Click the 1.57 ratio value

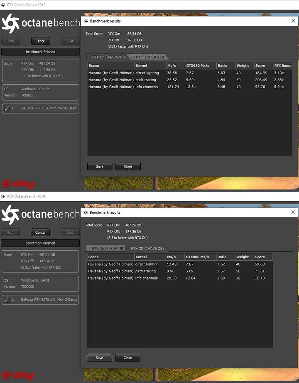[x=221, y=271]
